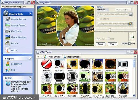Click the video preview image
138x100 pixels.
click(x=66, y=26)
